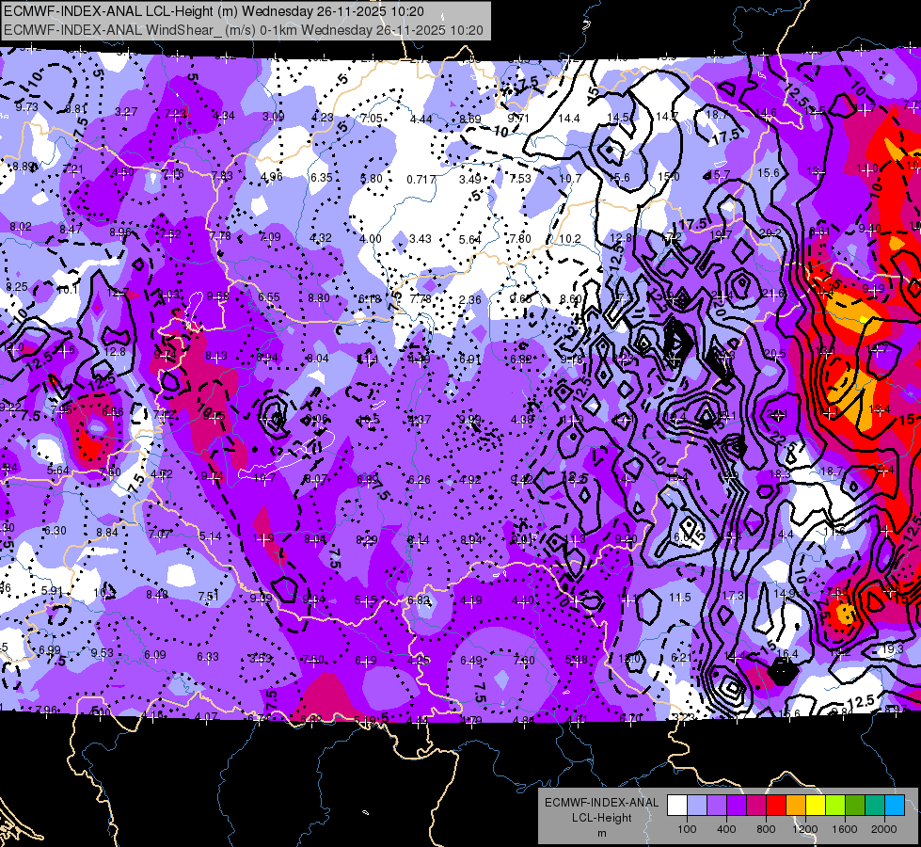Click the orange legend swatch
921x847 pixels.
coord(796,806)
